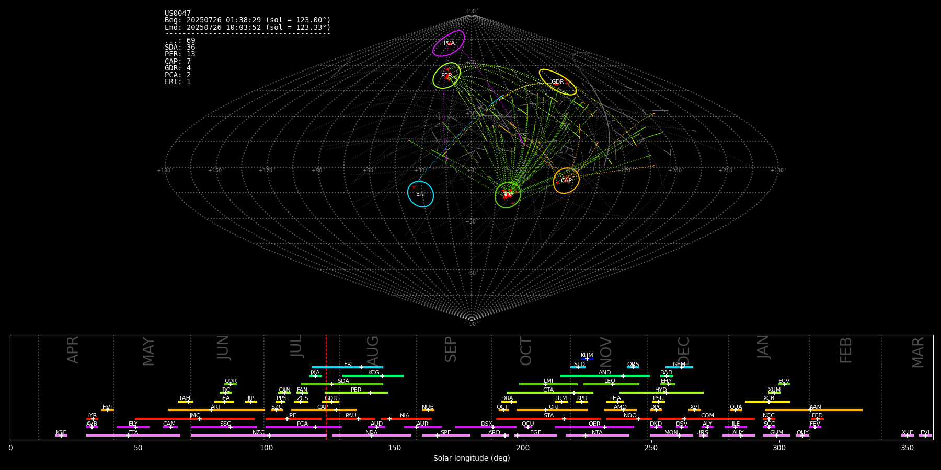941x470 pixels.
Task: Click the '...: 69' sporadic count line
Action: 180,41
